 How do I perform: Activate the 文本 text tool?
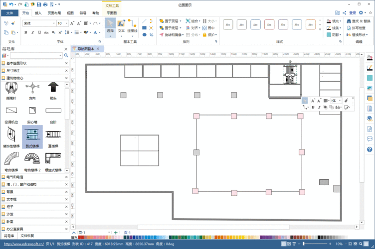click(x=121, y=26)
